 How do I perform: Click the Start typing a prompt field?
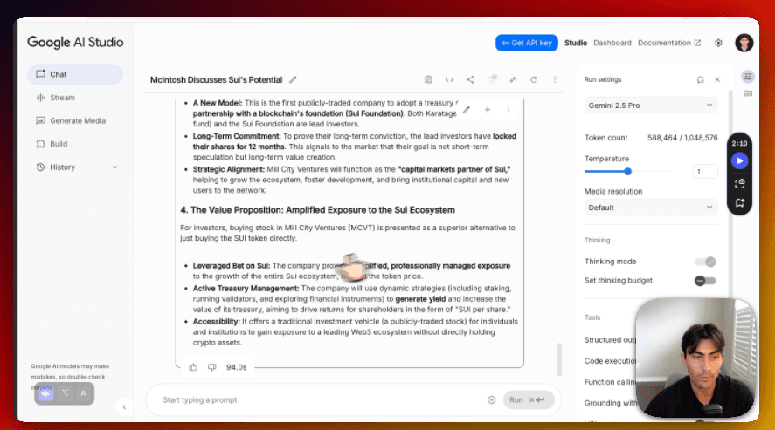click(x=315, y=399)
